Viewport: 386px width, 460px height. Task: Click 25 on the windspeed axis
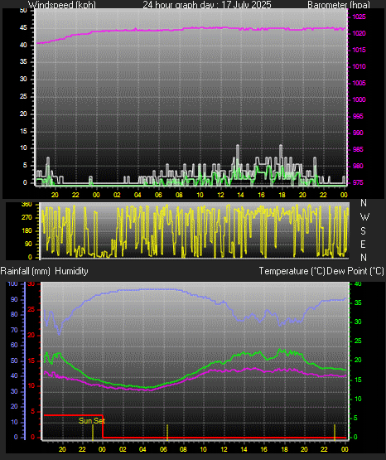23,96
